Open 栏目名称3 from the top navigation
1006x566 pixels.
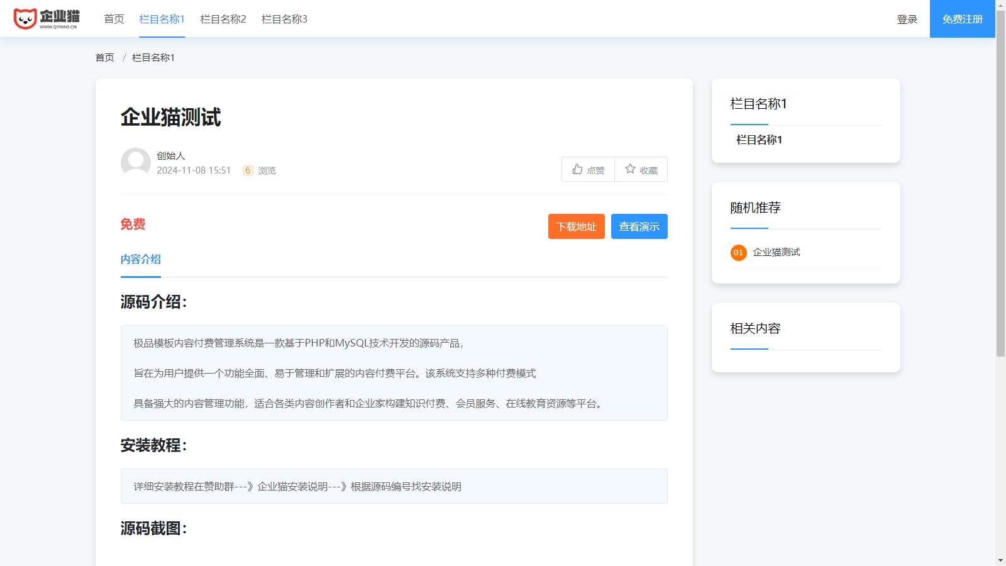click(284, 19)
